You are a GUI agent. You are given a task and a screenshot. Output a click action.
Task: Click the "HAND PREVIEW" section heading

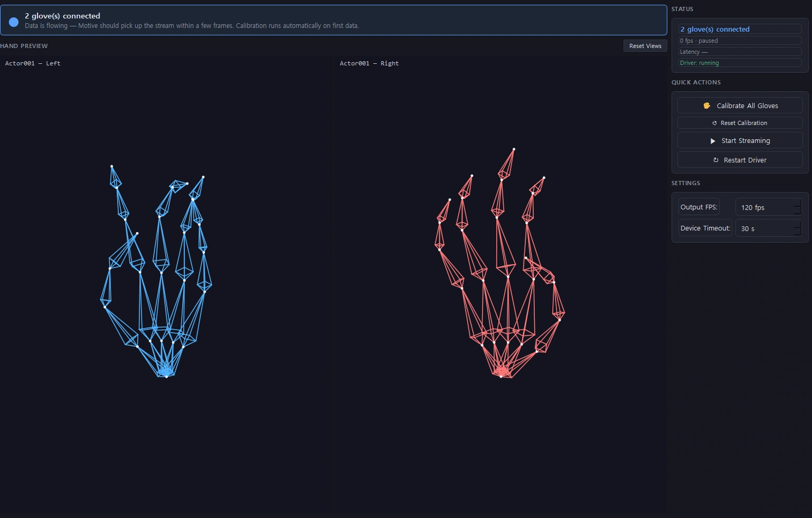coord(24,46)
